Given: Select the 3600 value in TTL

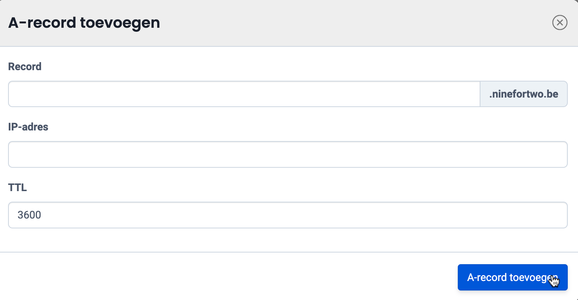Looking at the screenshot, I should point(29,215).
